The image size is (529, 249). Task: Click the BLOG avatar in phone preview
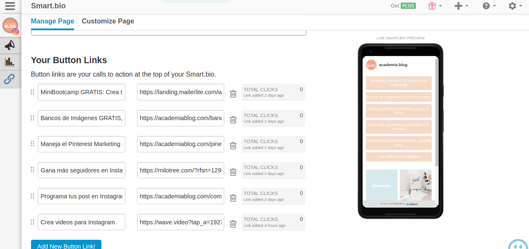point(371,65)
